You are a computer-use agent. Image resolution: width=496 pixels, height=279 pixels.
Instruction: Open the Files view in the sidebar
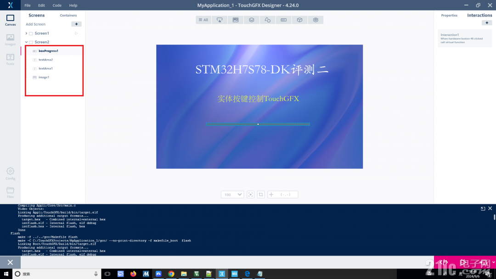coord(10,192)
